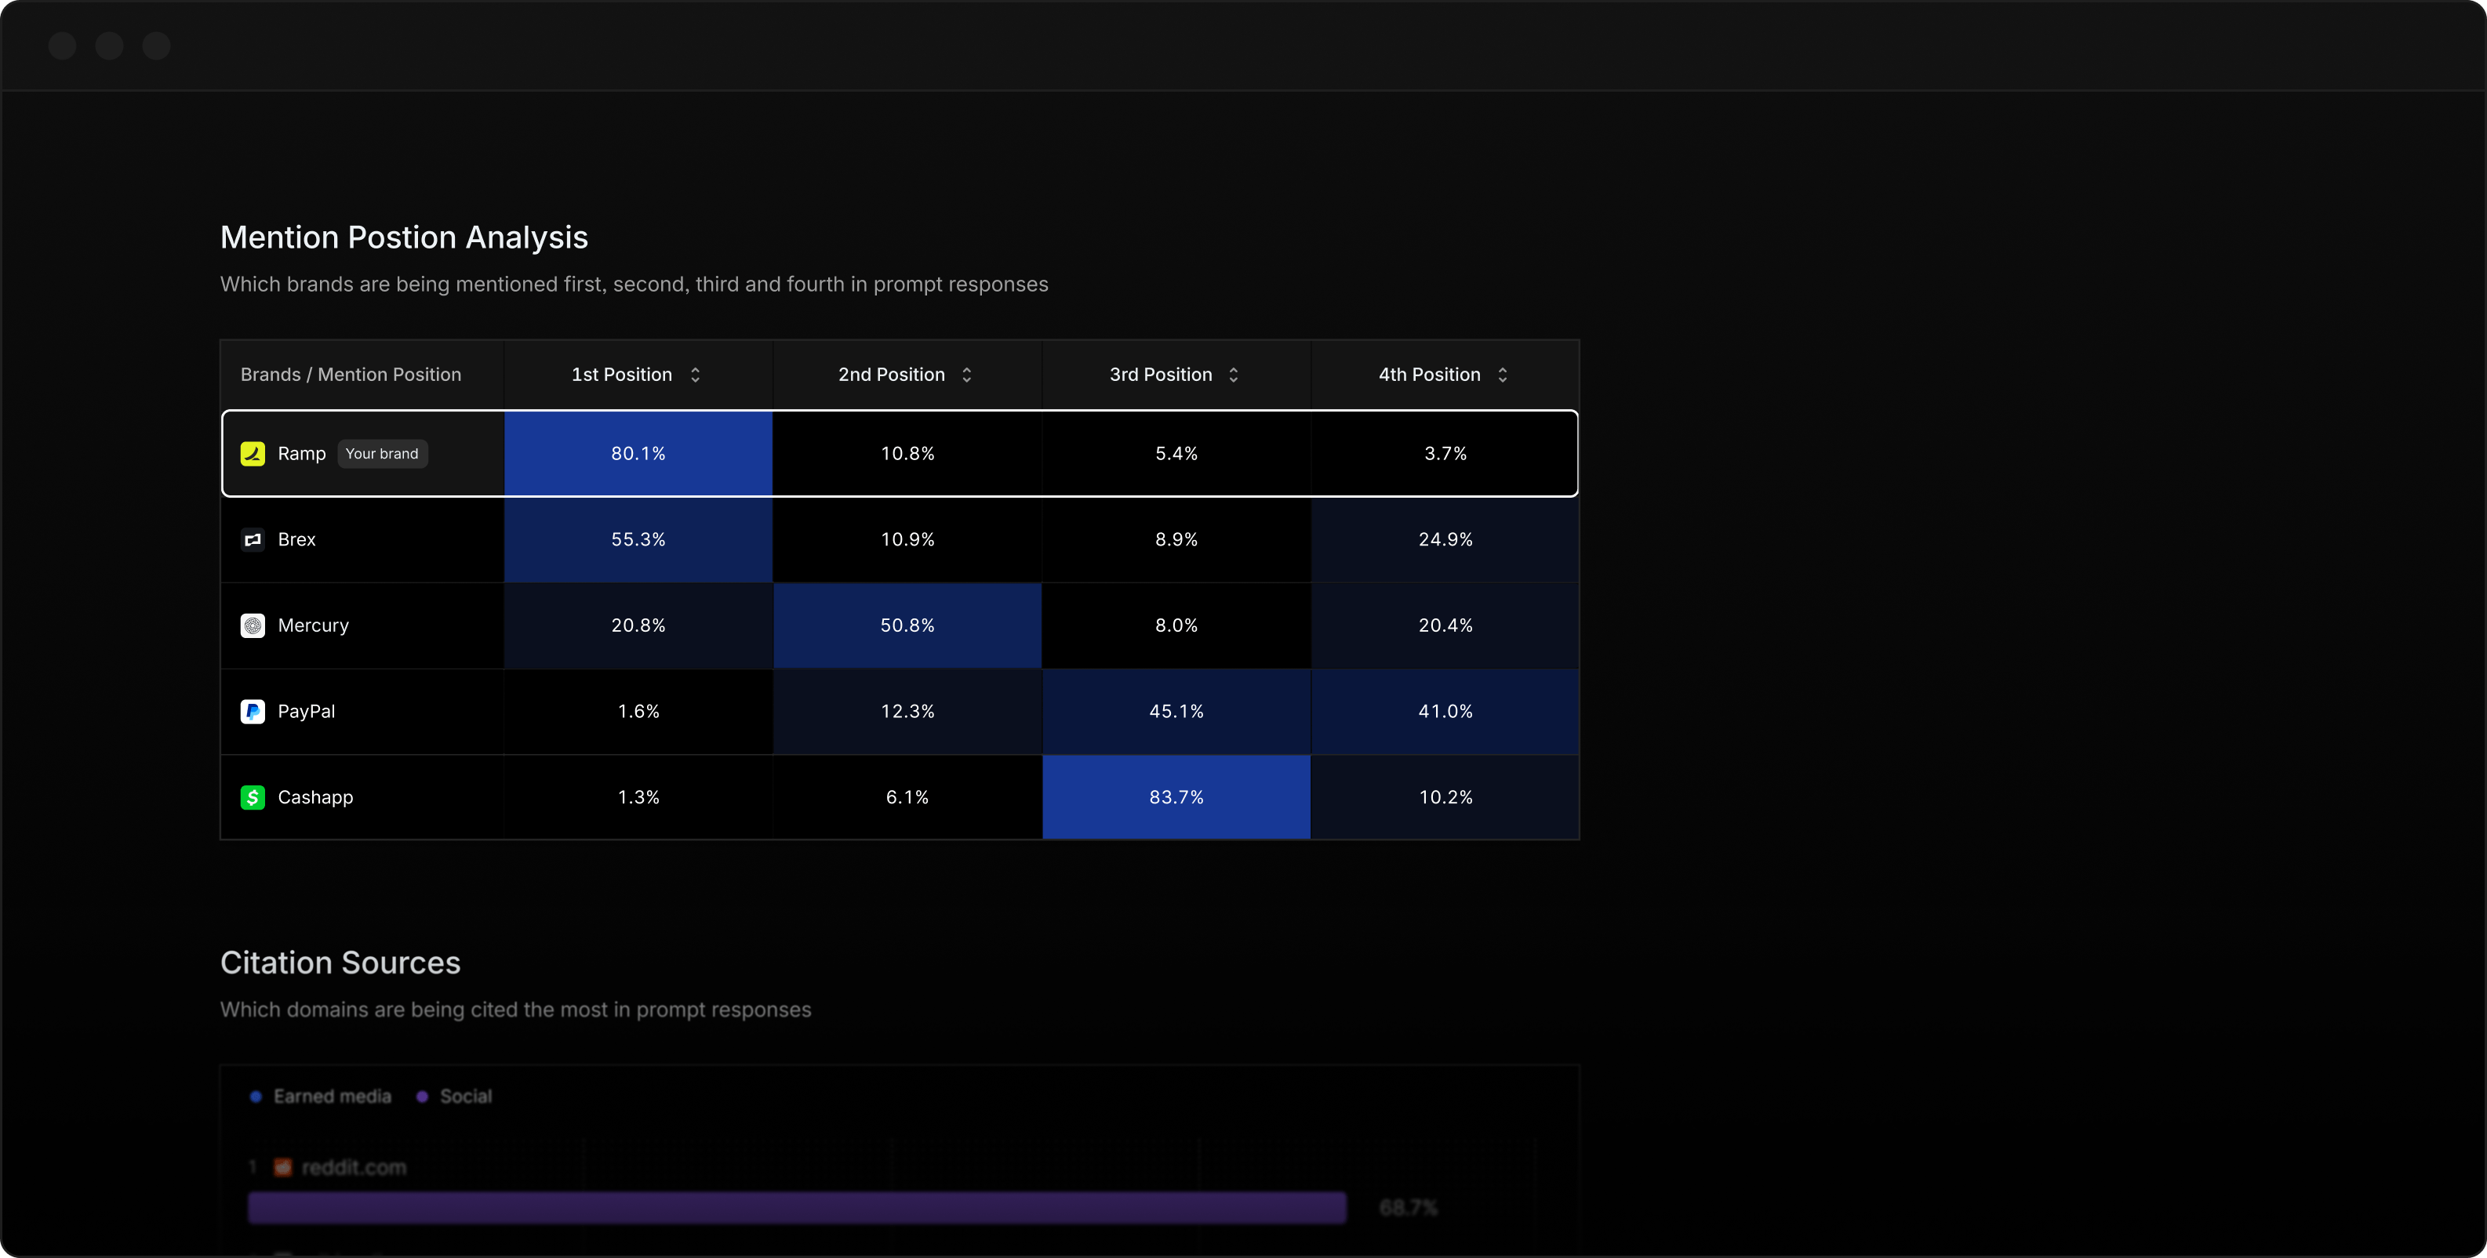Sort table by 3rd Position arrows

(1234, 375)
